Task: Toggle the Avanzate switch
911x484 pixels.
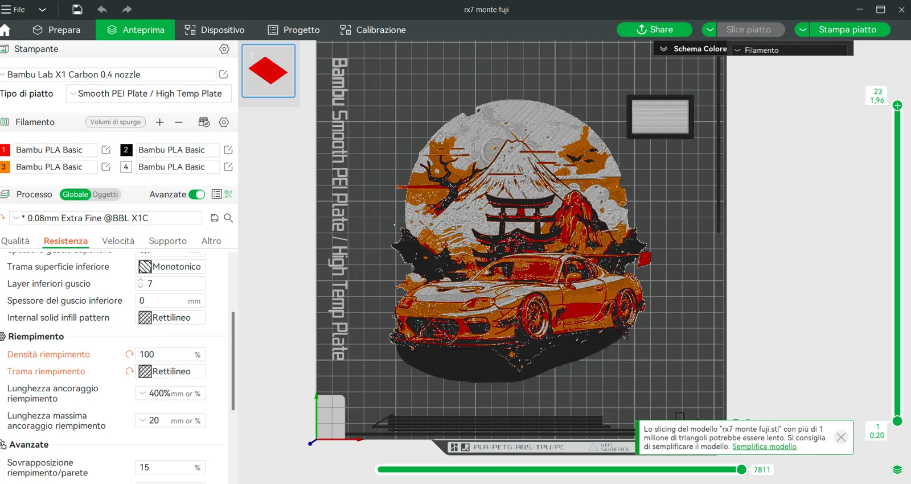Action: 196,195
